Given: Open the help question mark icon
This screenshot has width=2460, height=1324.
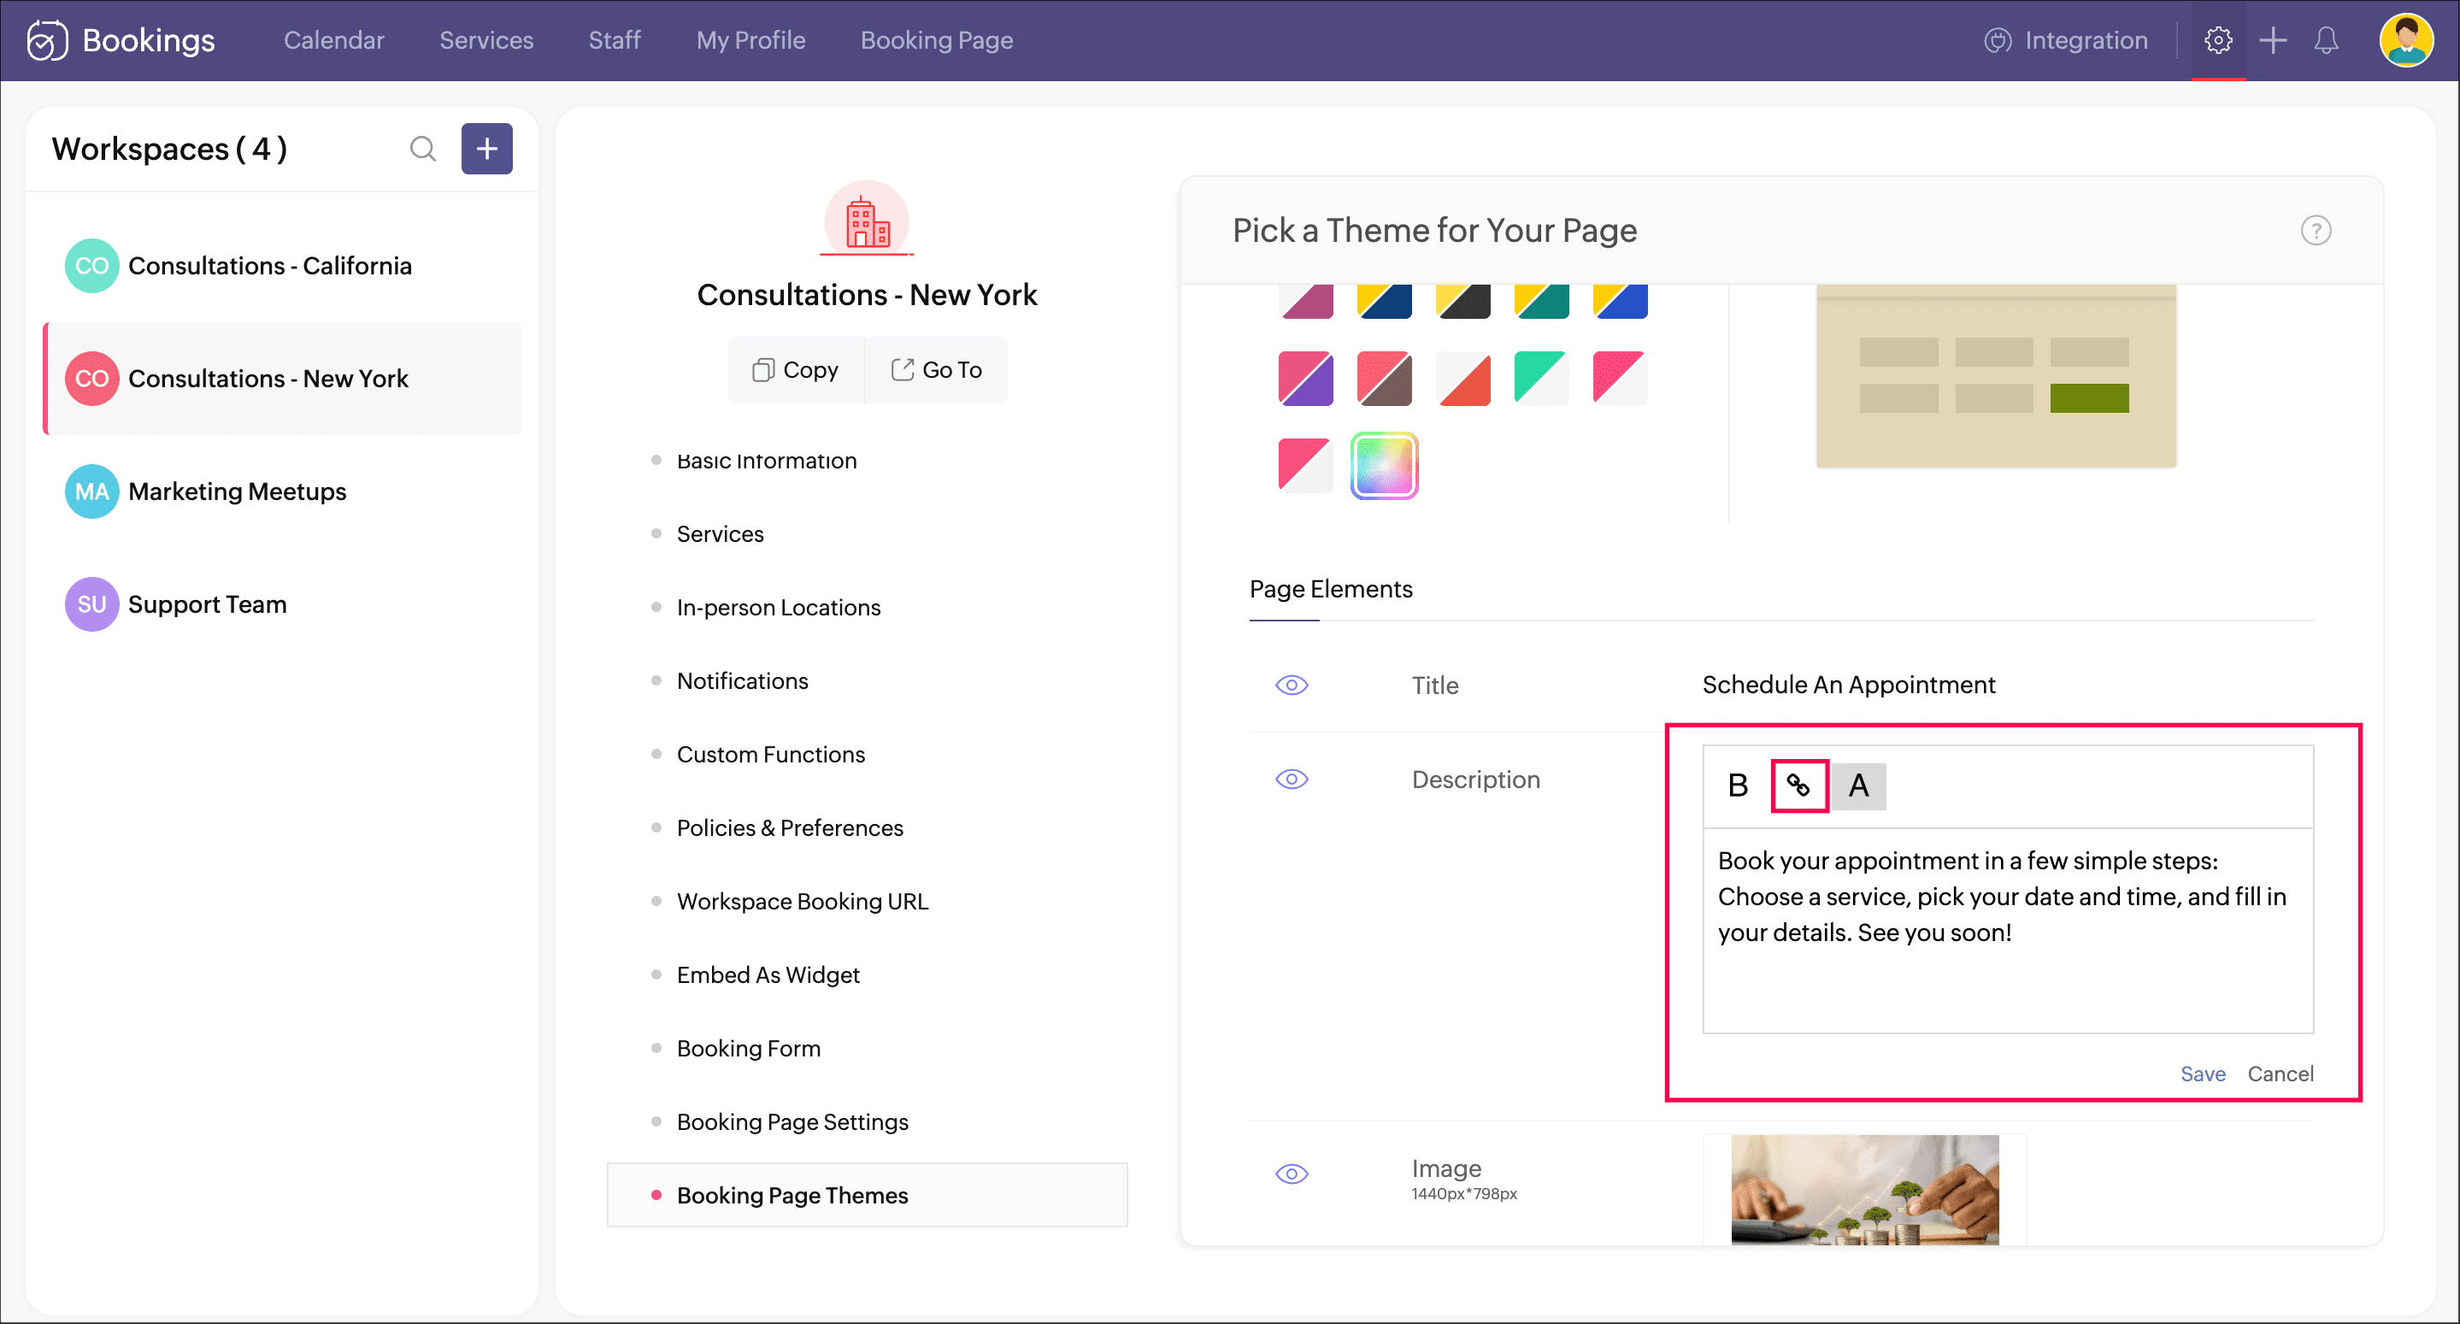Looking at the screenshot, I should click(x=2315, y=230).
